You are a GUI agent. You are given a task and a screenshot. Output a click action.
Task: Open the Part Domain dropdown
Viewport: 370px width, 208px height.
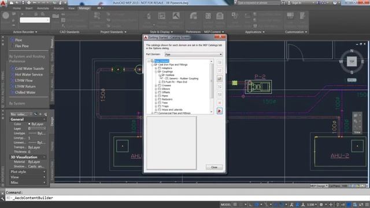coord(194,54)
